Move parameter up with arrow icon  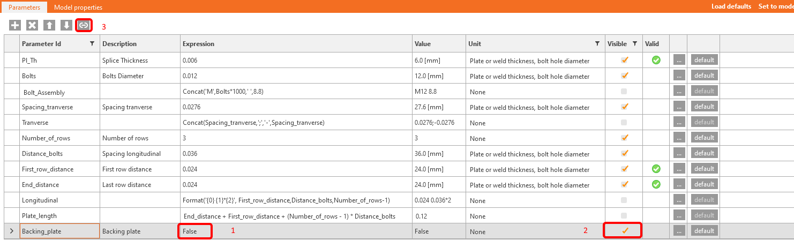[49, 25]
